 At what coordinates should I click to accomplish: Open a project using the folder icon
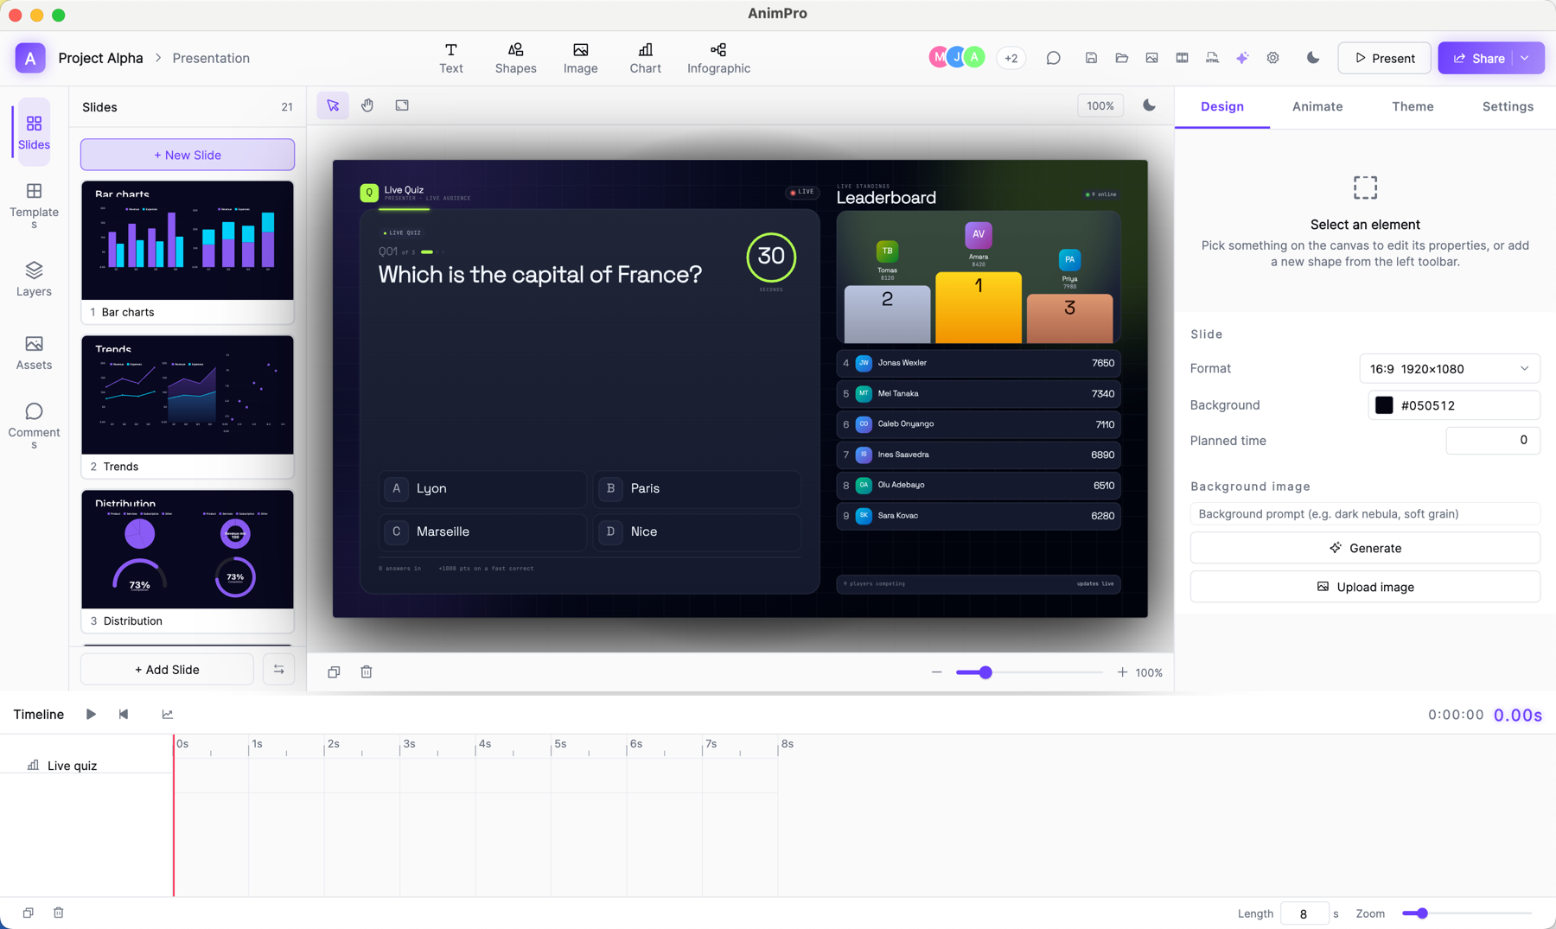tap(1121, 58)
